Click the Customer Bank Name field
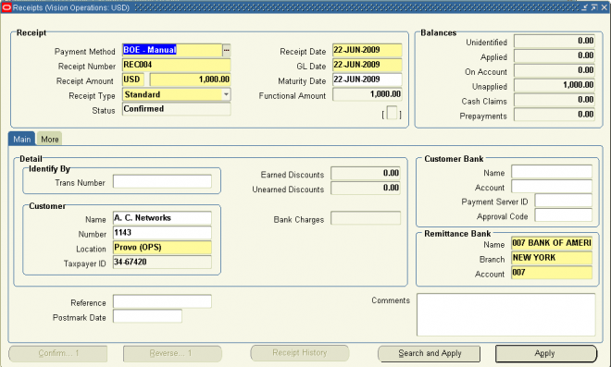This screenshot has width=611, height=367. (x=552, y=172)
